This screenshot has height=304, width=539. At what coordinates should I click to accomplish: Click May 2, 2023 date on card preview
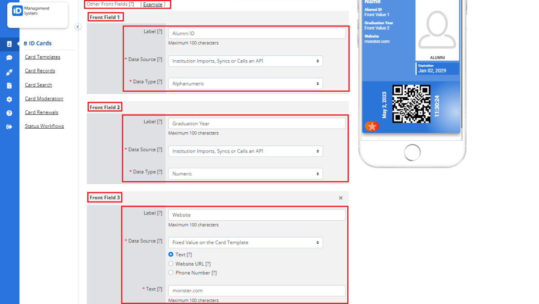pos(384,106)
